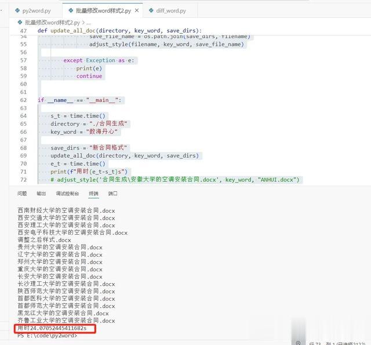Click terminal line 西南财经大学的空调安装合同.docx
This screenshot has height=345, width=371.
[66, 210]
